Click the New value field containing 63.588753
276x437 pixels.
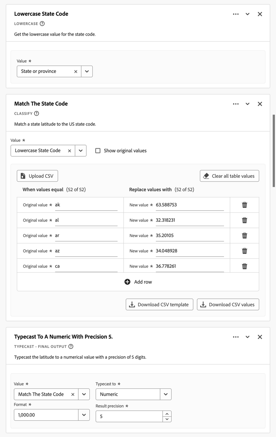190,205
